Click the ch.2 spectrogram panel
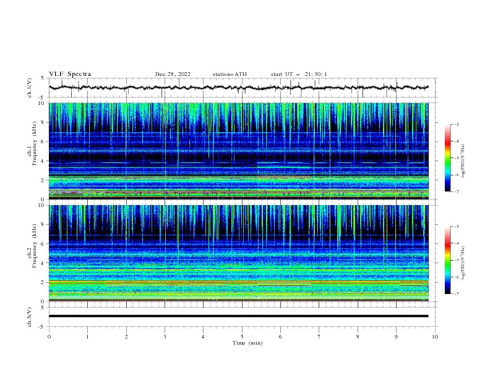The width and height of the screenshot is (490, 378). pyautogui.click(x=239, y=253)
